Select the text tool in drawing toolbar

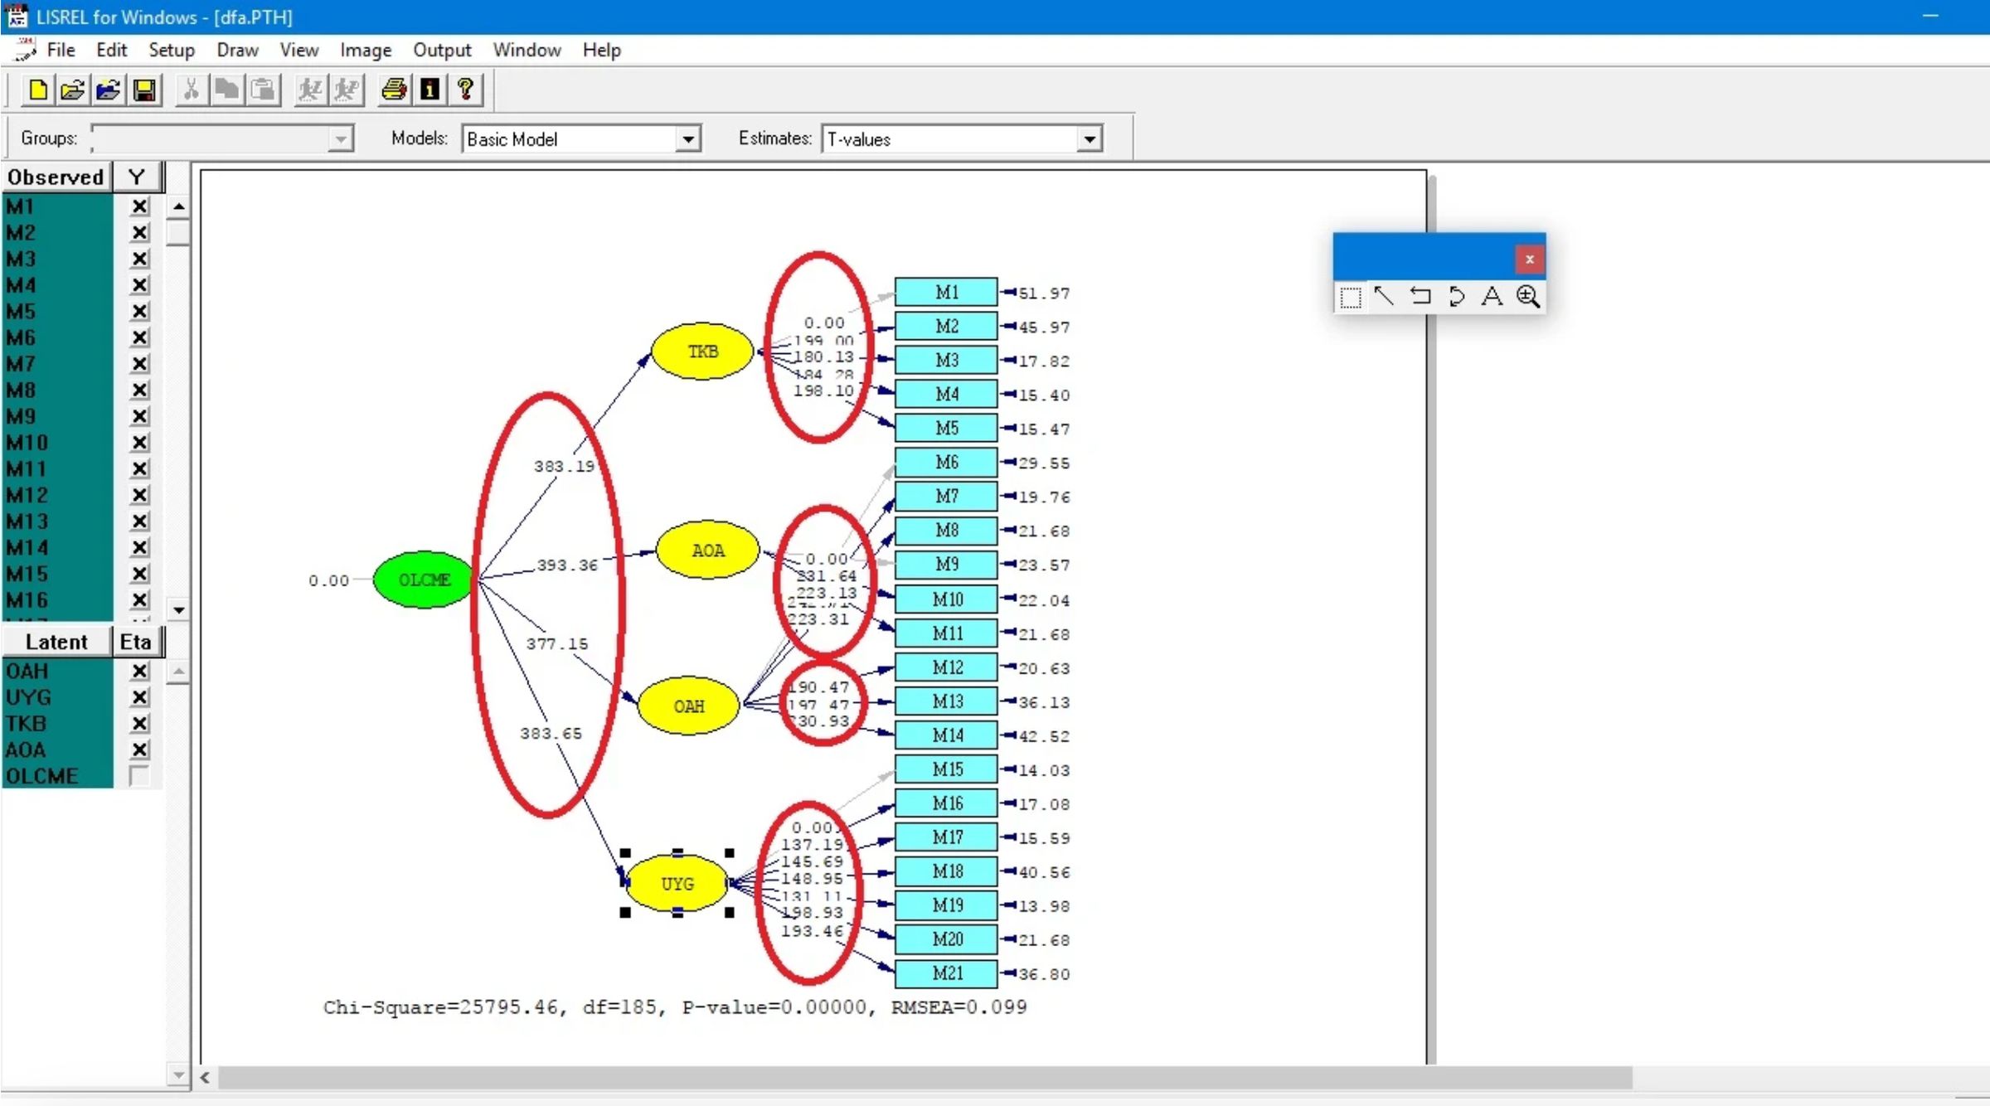pos(1492,297)
